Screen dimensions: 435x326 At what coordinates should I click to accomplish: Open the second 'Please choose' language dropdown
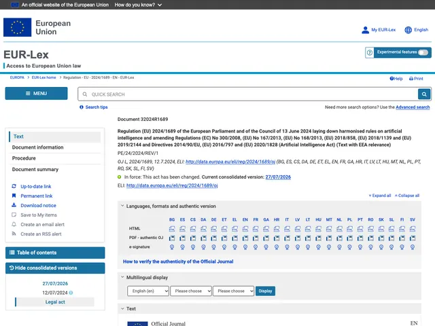[191, 291]
